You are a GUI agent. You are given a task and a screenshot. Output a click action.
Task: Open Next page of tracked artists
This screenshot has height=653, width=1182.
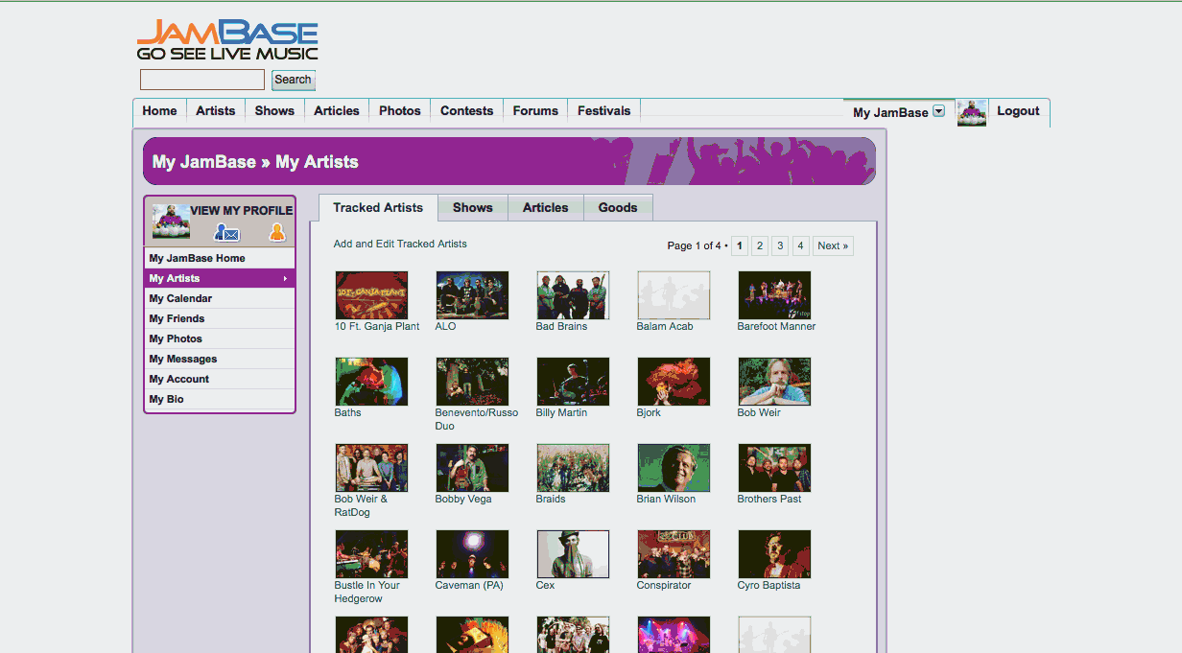[831, 245]
